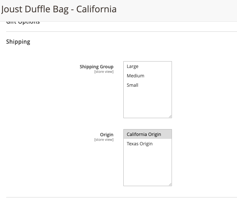Click the divider line beneath the Origin field
Viewport: 237px width, 201px height.
(x=121, y=197)
